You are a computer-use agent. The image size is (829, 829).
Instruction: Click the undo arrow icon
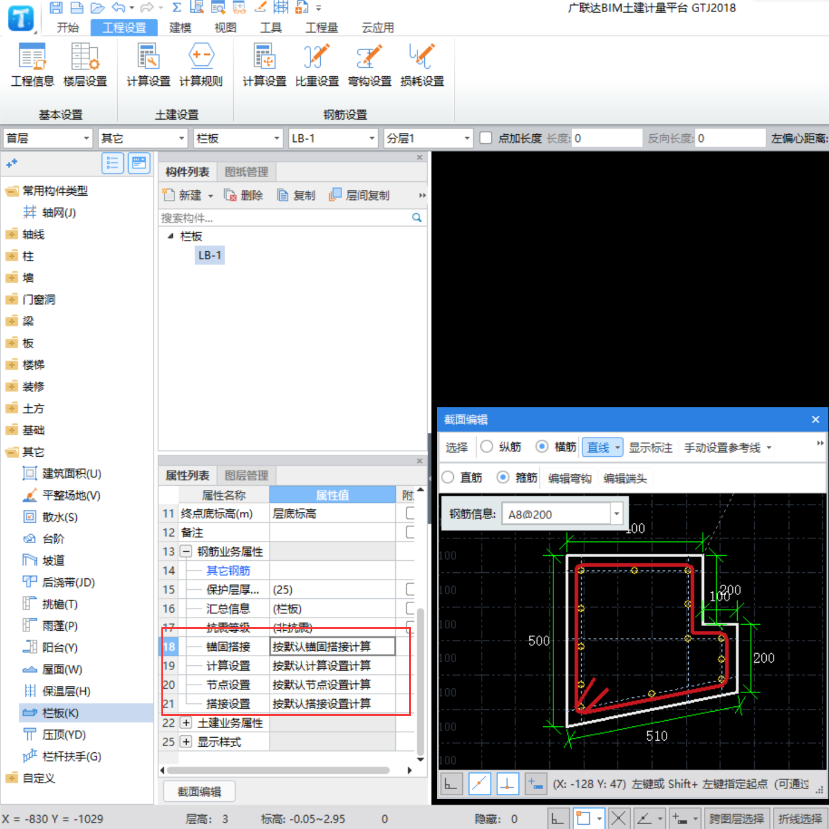(119, 7)
